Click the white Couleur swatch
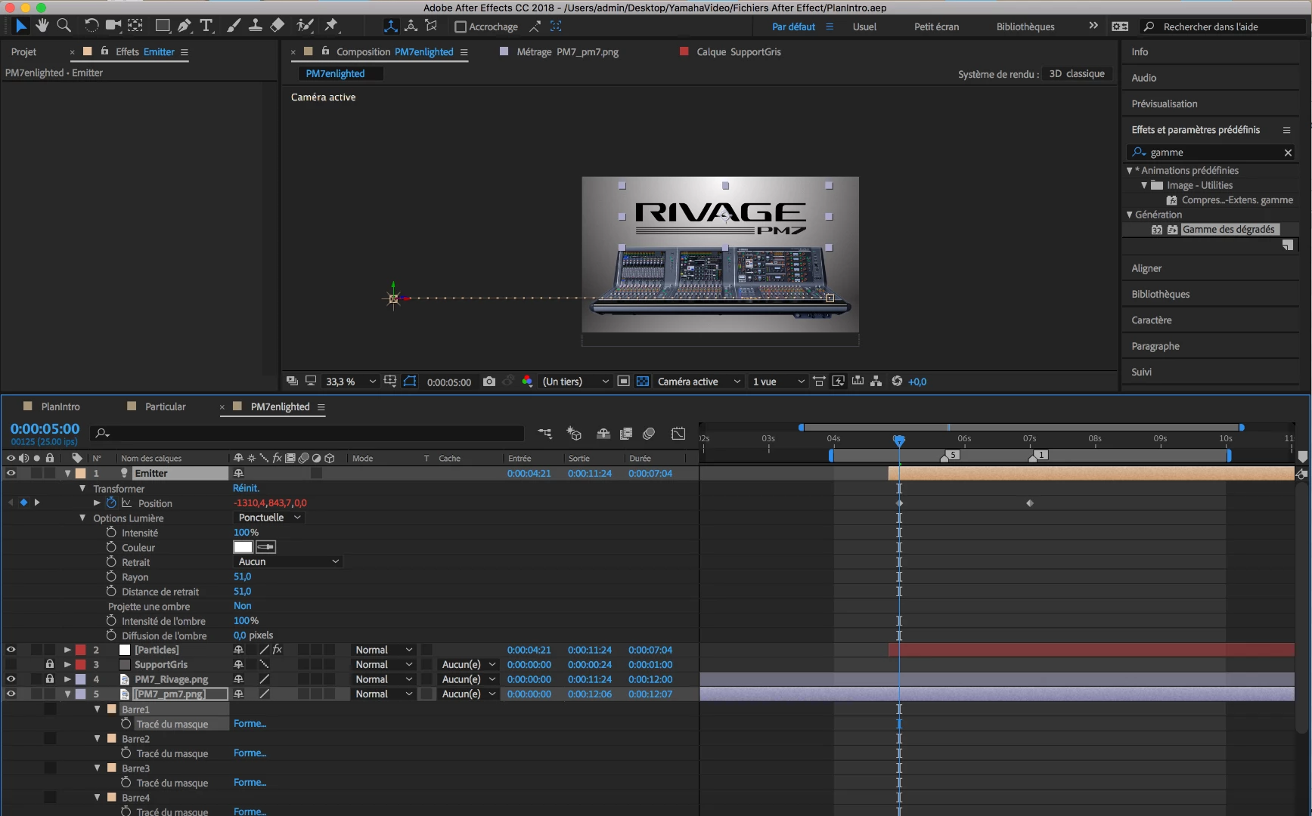The width and height of the screenshot is (1312, 816). (243, 547)
